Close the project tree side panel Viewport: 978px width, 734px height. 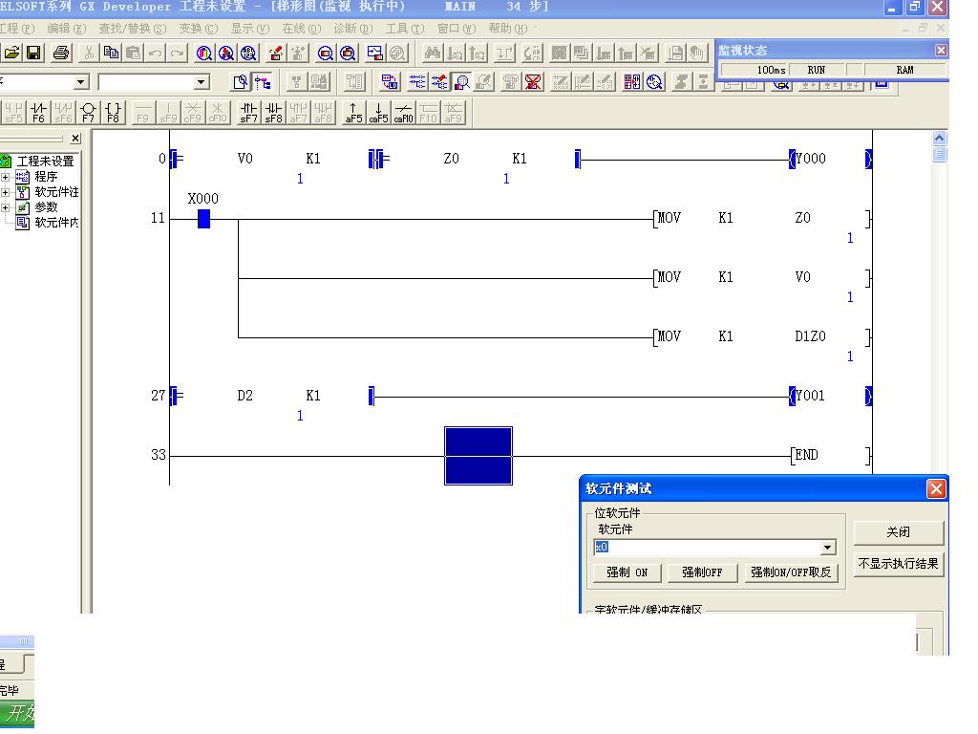pos(75,139)
